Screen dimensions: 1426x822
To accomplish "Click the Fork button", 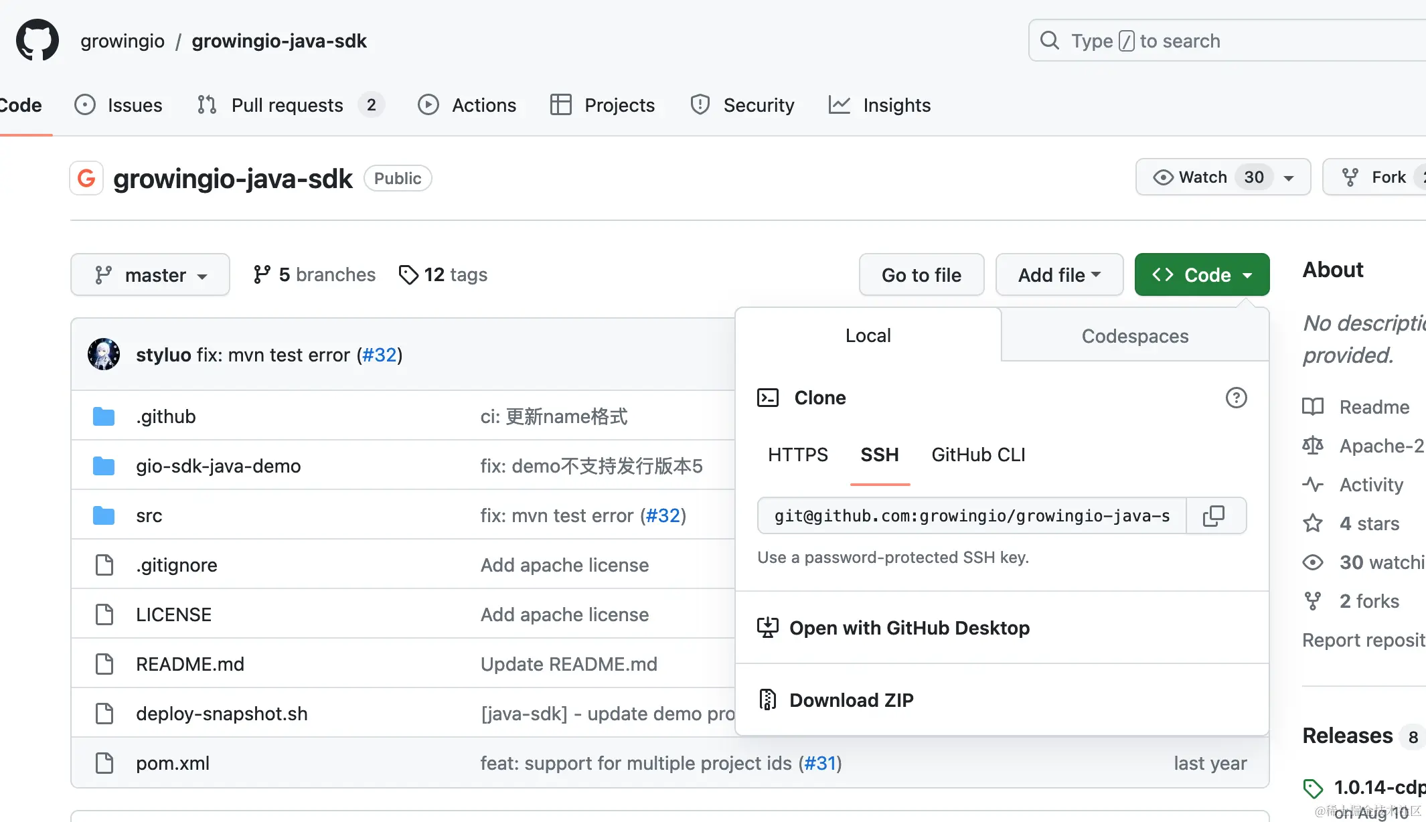I will (x=1374, y=177).
